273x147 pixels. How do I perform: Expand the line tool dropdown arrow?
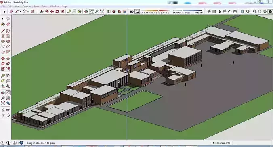pyautogui.click(x=20, y=11)
